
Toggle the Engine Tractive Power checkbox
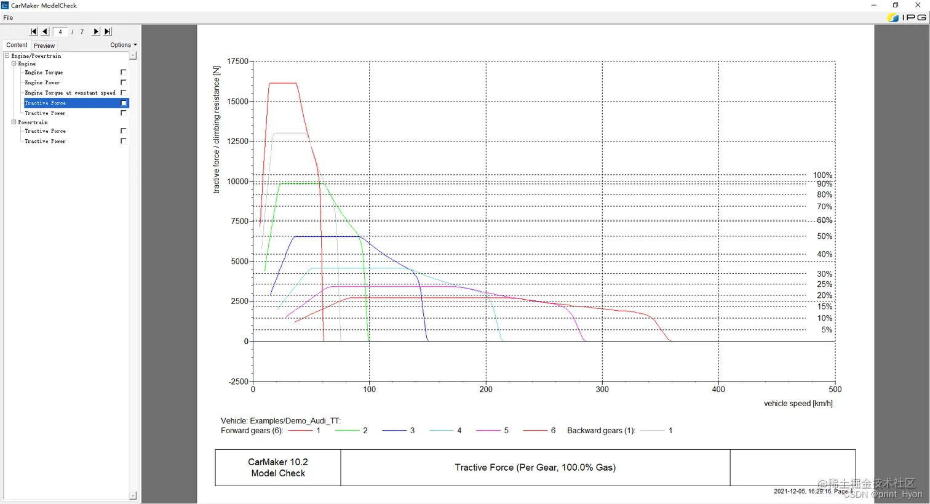pos(123,113)
